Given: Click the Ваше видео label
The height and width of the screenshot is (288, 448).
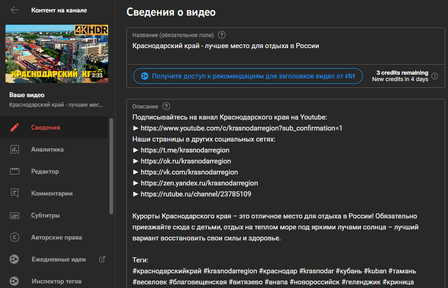Looking at the screenshot, I should 27,95.
